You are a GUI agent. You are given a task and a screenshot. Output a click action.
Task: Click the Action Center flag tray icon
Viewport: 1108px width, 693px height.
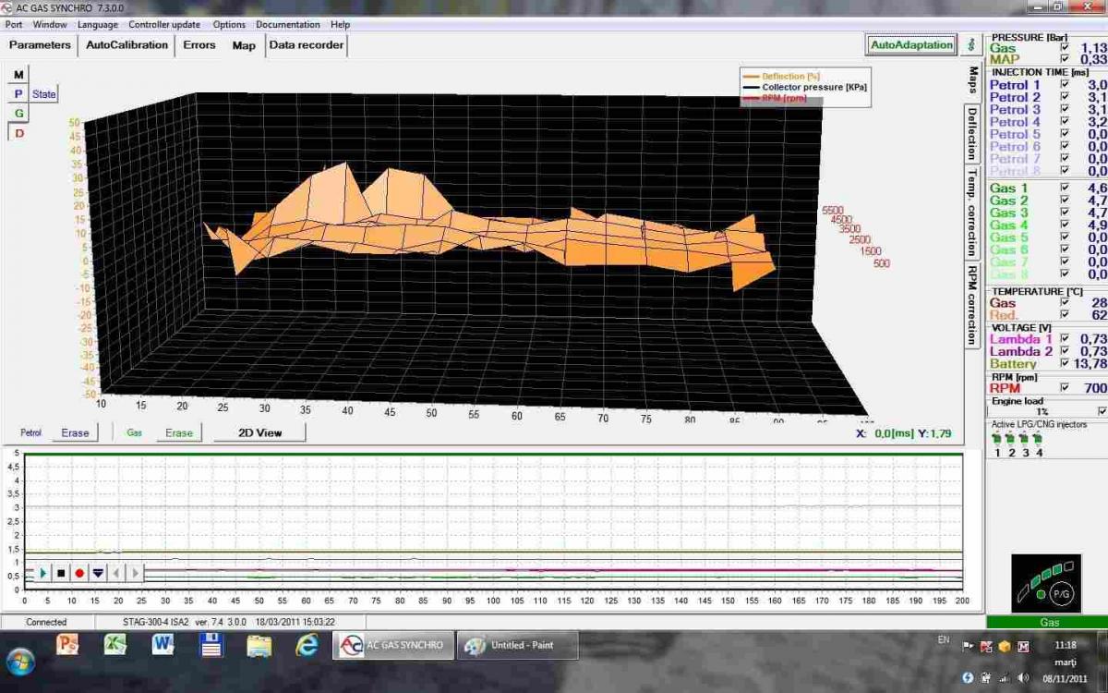969,647
